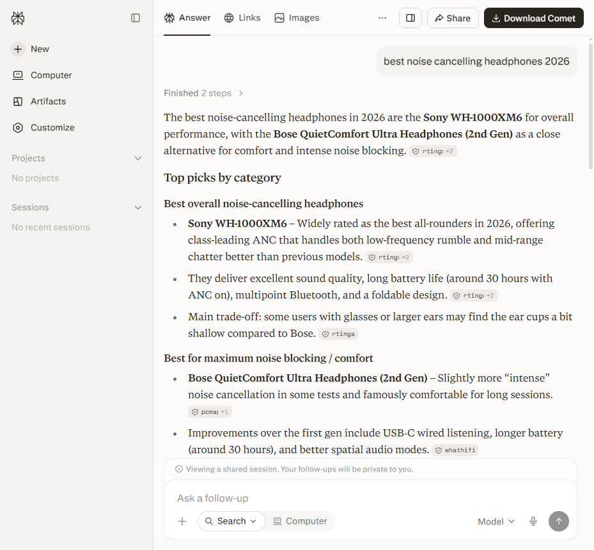This screenshot has height=550, width=594.
Task: Open rtings +2 citation in intro paragraph
Action: coord(433,151)
